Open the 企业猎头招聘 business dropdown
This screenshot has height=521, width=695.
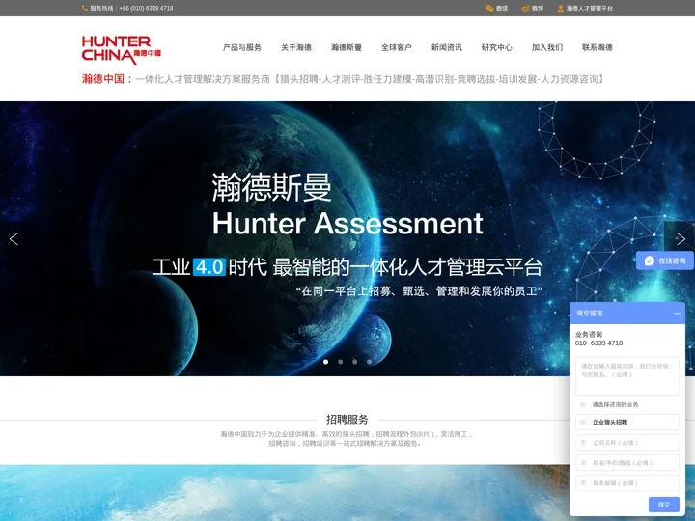click(627, 422)
